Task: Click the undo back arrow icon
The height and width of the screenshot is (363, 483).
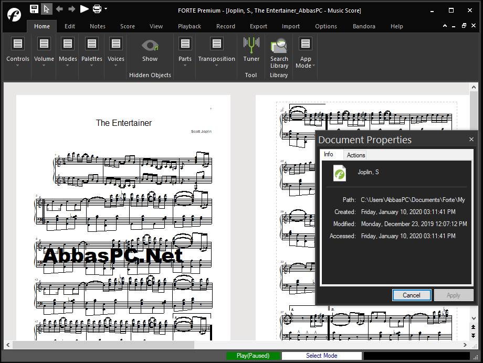Action: (59, 9)
